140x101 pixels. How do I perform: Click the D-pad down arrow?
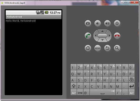(103, 40)
